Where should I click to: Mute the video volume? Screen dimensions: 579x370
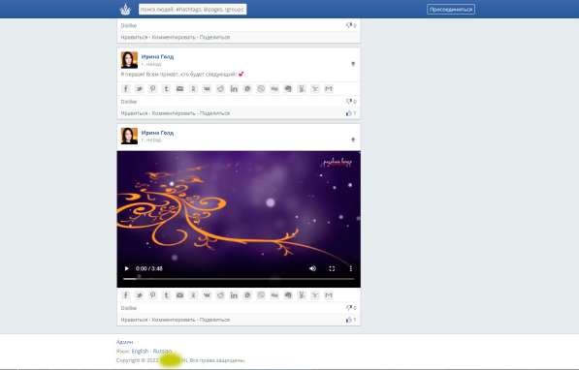coord(312,268)
